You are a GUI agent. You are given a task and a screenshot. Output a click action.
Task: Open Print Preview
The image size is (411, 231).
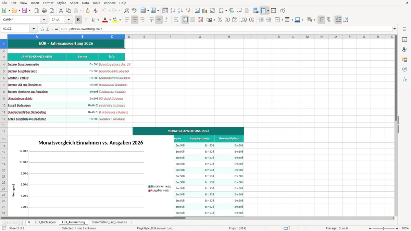coord(52,11)
